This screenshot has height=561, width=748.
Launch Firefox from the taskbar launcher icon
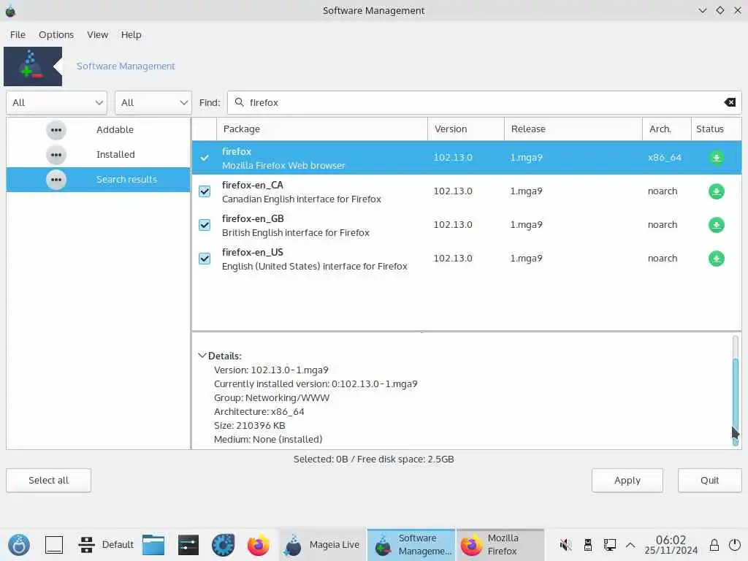click(x=258, y=545)
